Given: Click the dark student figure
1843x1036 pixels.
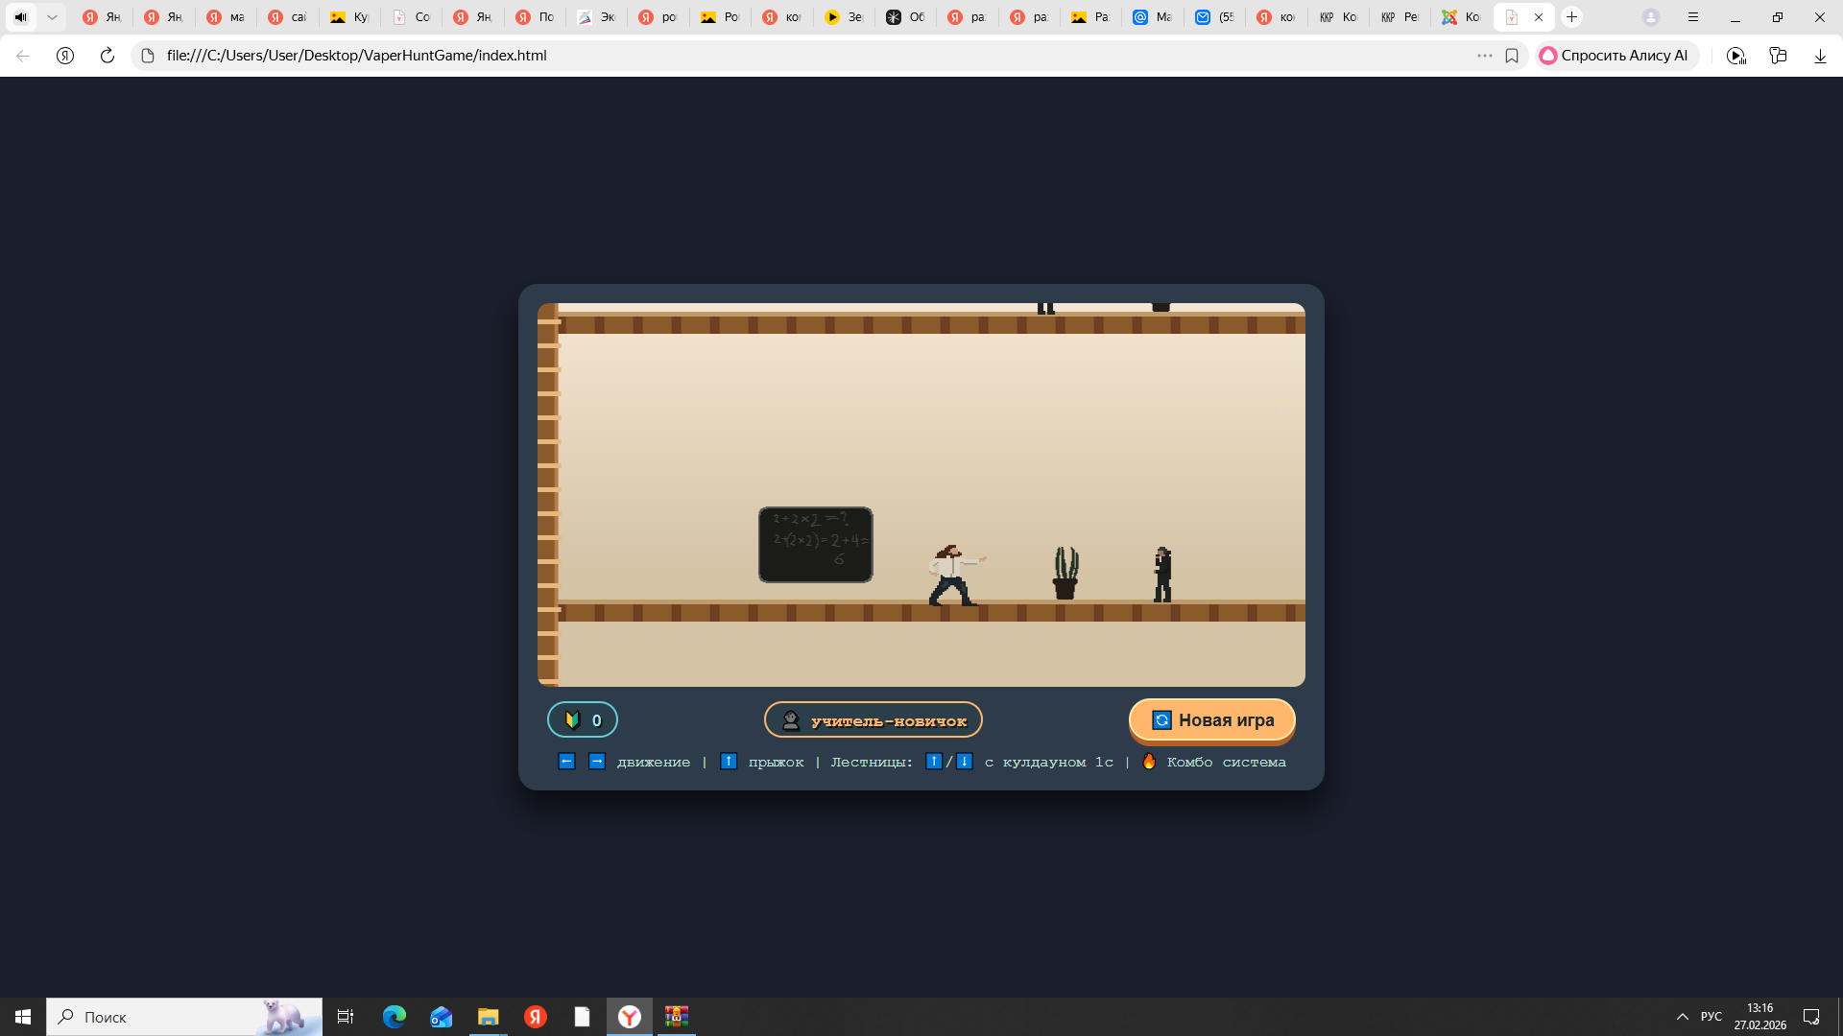Looking at the screenshot, I should tap(1162, 575).
